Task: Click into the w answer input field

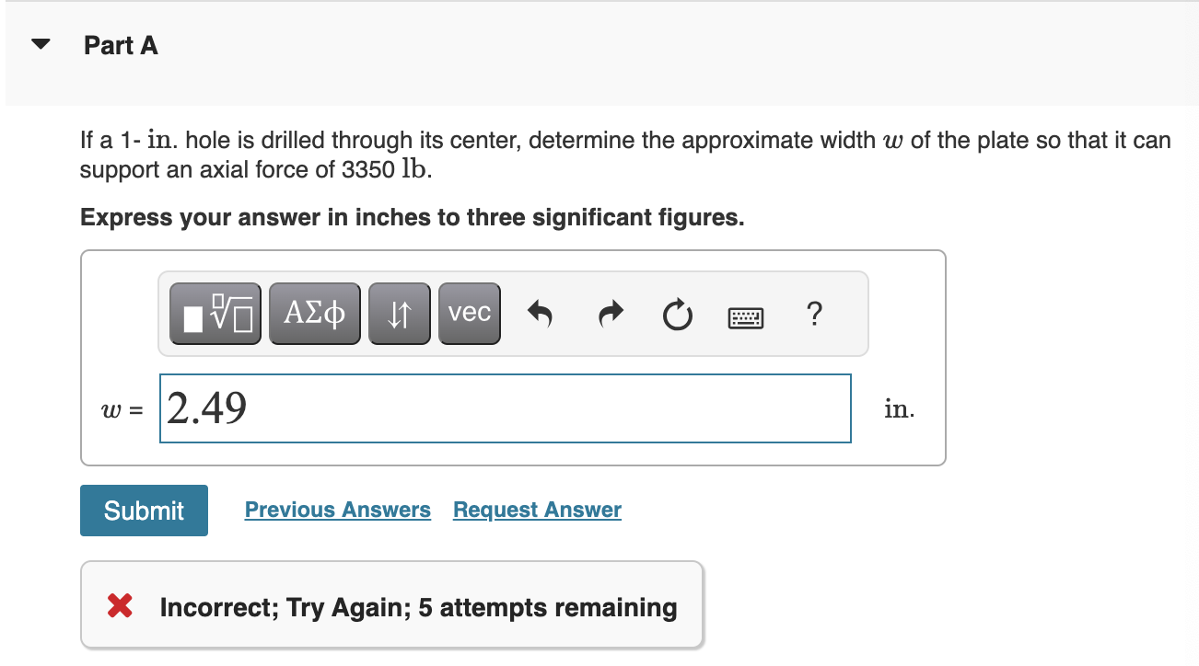Action: coord(506,408)
